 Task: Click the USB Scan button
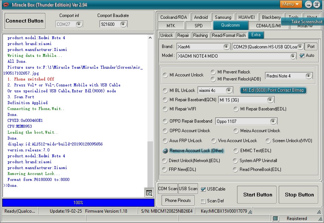pyautogui.click(x=188, y=188)
